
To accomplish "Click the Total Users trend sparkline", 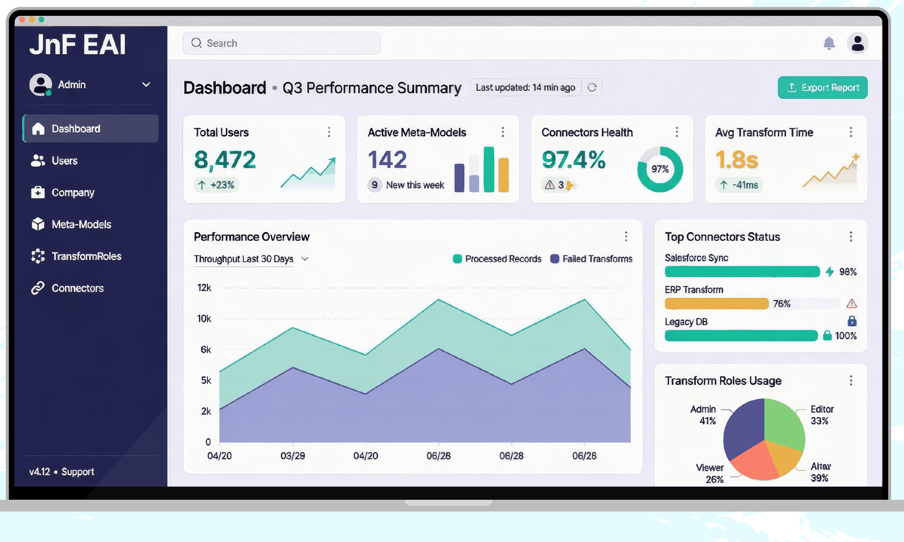I will click(x=308, y=173).
